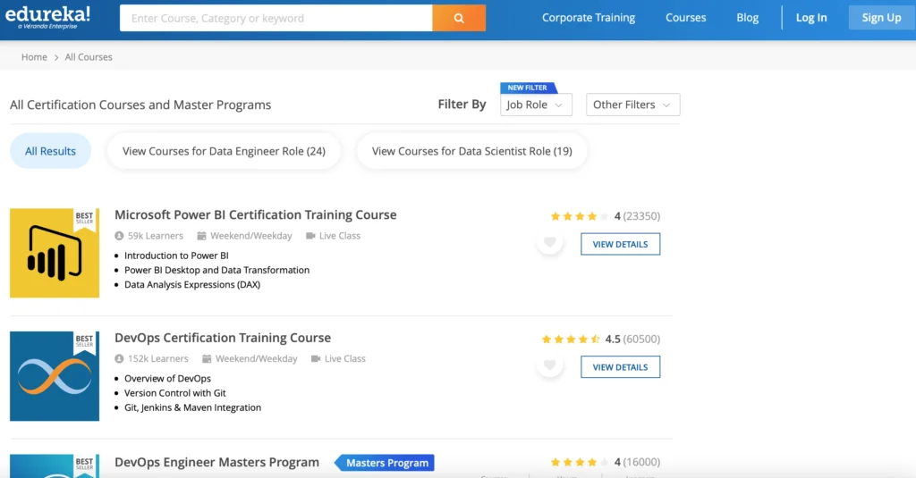Open the edureka! logo homepage
Image resolution: width=916 pixels, height=478 pixels.
coord(48,17)
